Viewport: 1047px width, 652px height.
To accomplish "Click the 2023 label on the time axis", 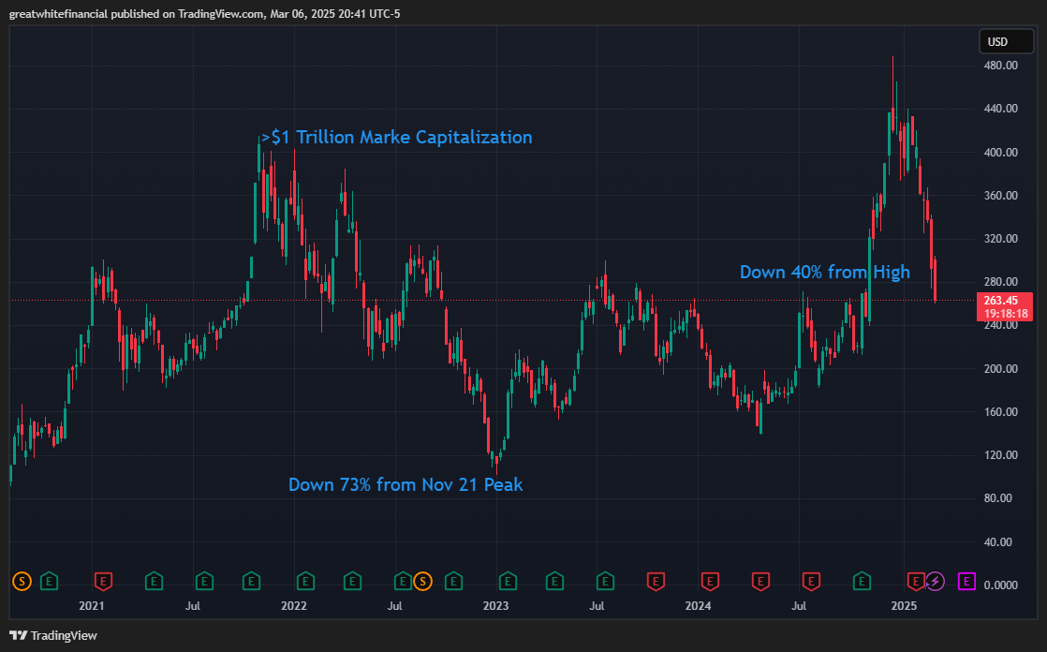I will (495, 606).
